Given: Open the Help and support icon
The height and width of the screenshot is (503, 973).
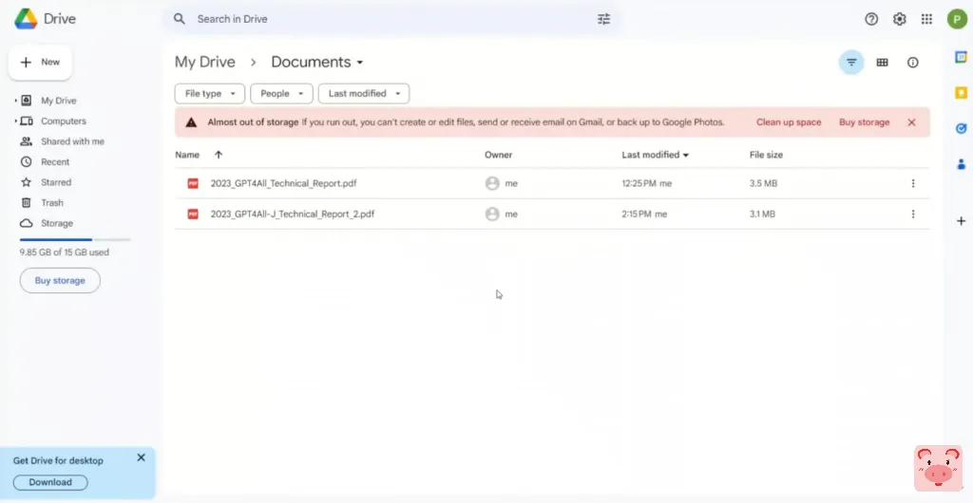Looking at the screenshot, I should click(871, 19).
